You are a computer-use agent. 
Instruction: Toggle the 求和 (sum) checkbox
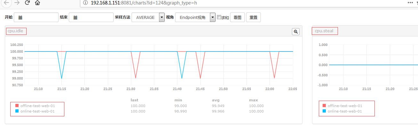click(219, 17)
